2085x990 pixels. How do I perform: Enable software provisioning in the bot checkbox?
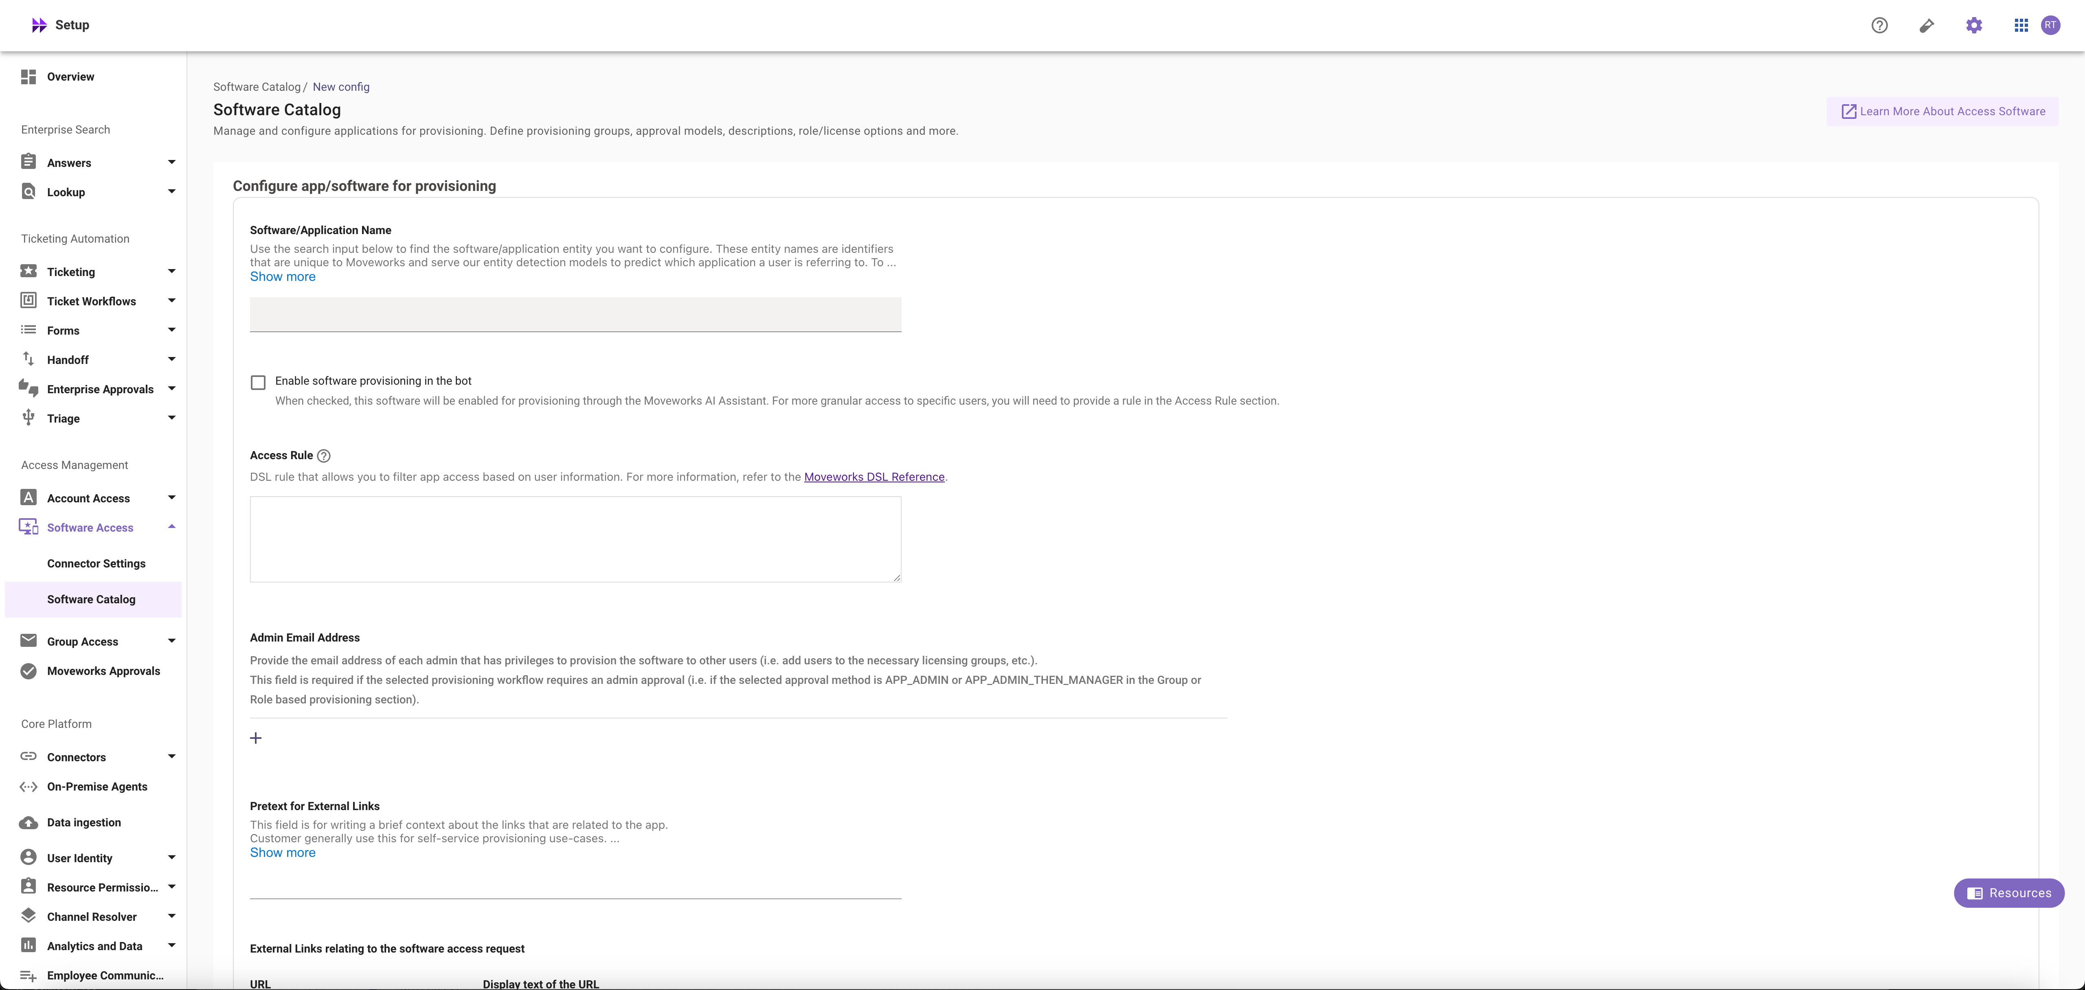[258, 383]
